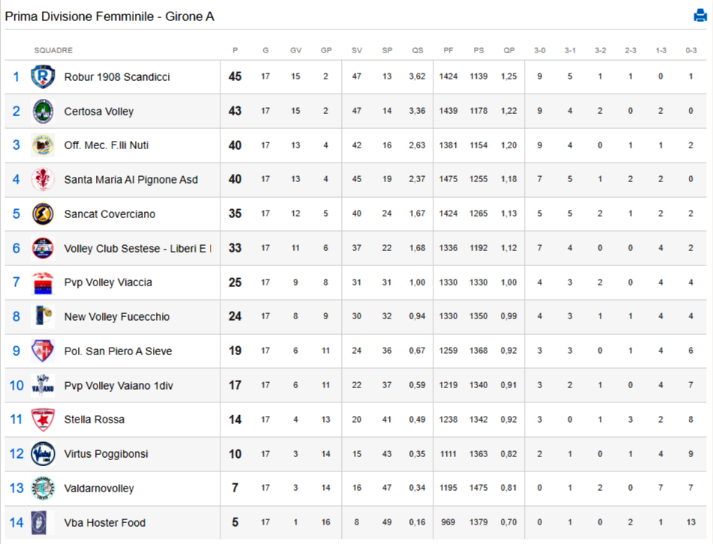Open the Pvp Volley Vaiano logo
Viewport: 713px width, 544px height.
click(43, 385)
